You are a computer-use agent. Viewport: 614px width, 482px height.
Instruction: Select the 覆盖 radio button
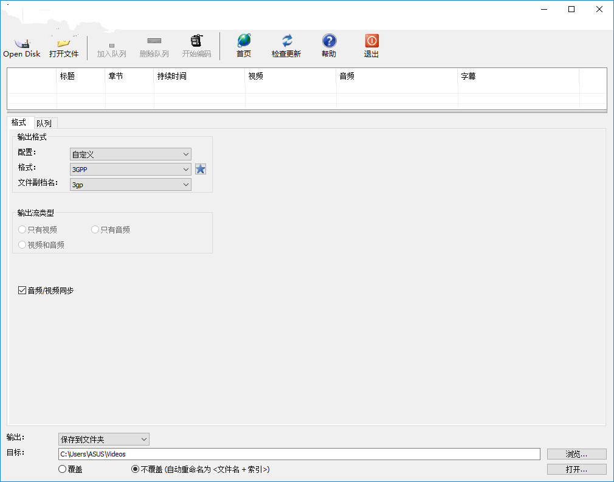coord(62,469)
